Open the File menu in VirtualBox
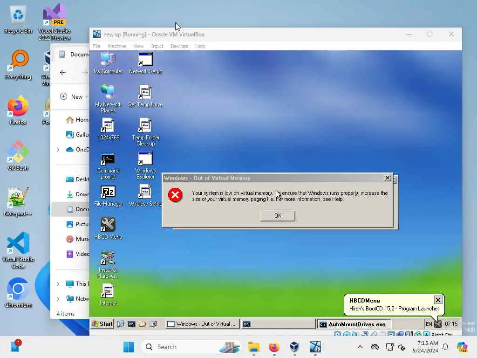Image resolution: width=477 pixels, height=358 pixels. click(x=96, y=46)
